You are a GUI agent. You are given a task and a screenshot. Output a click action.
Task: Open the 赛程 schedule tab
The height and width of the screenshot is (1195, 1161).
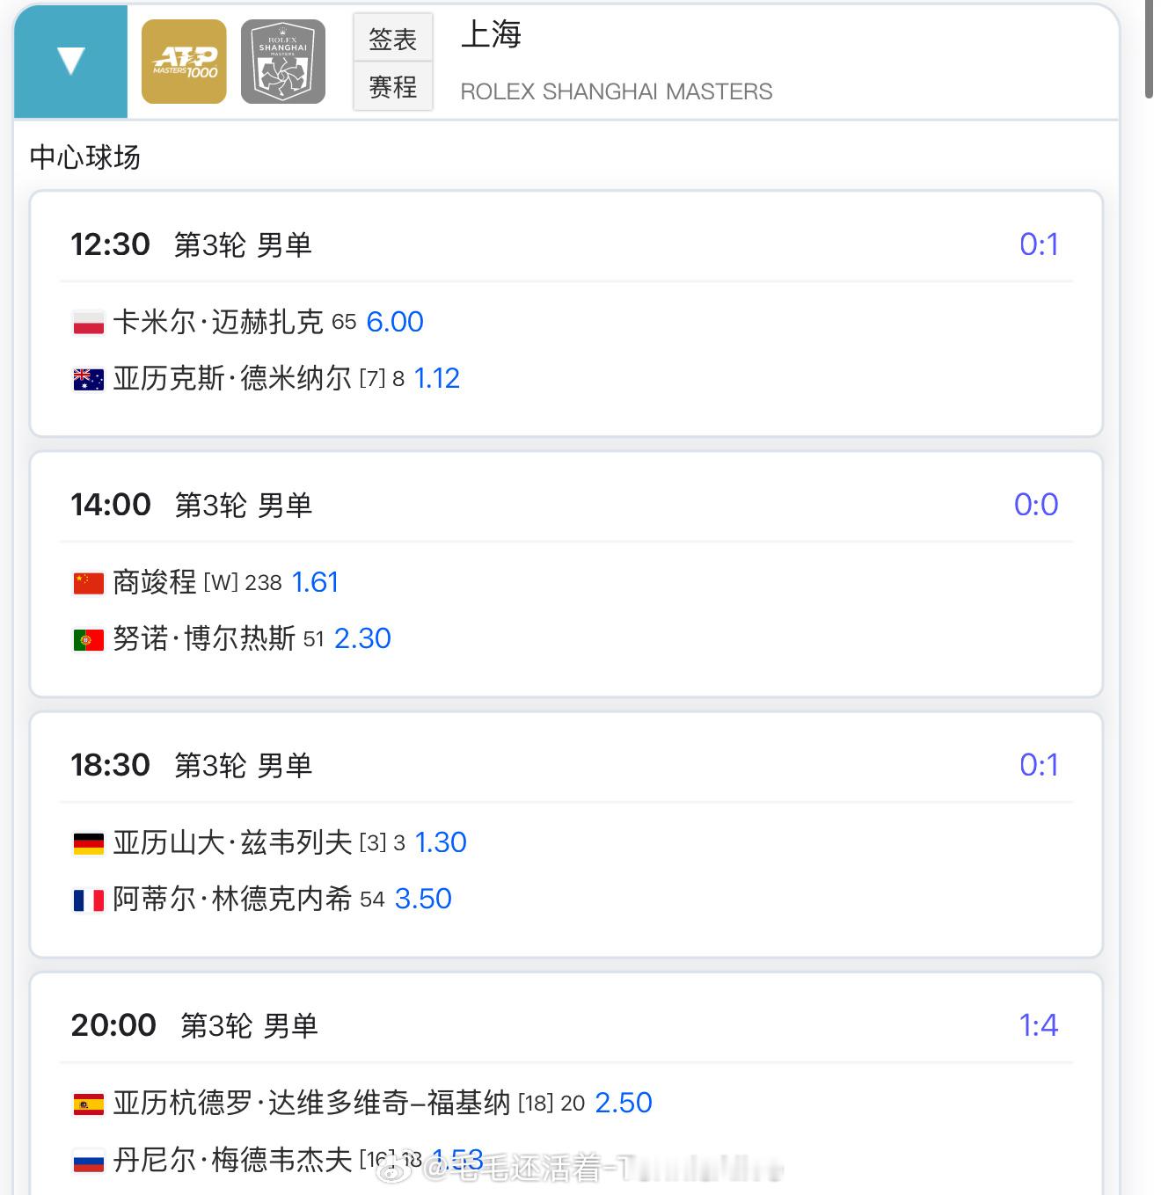point(392,87)
